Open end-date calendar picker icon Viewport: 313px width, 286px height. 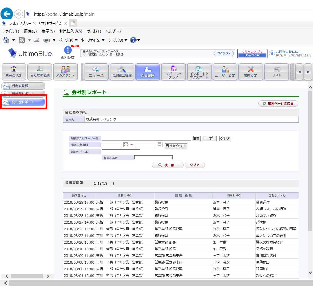[x=160, y=144]
